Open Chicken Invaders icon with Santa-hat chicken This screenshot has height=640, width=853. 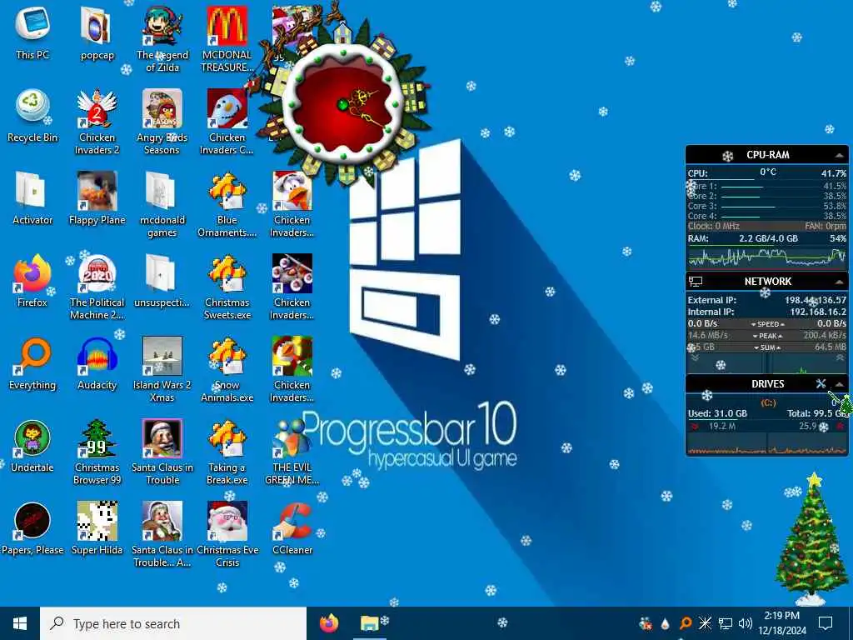pyautogui.click(x=292, y=205)
